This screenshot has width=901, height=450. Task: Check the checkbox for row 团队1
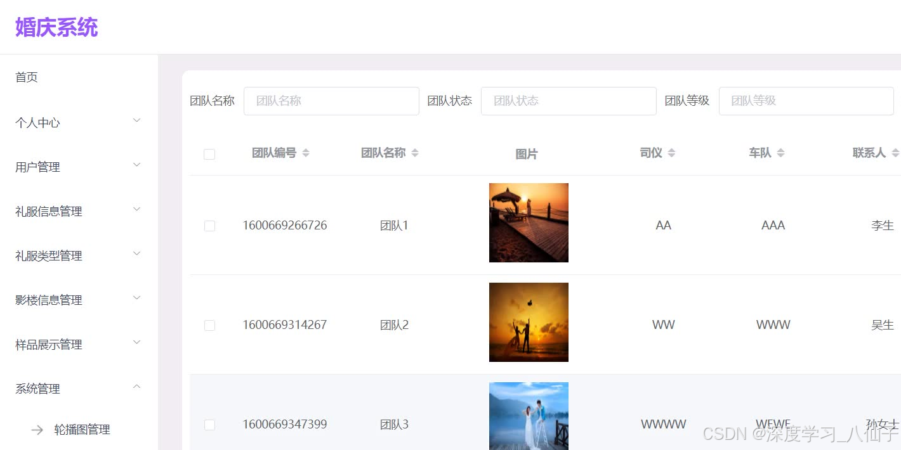point(209,226)
